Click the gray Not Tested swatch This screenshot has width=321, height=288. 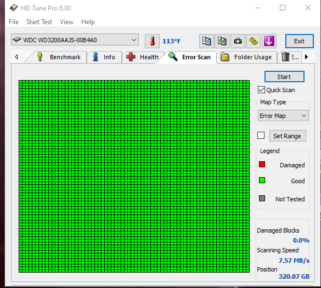click(x=262, y=199)
